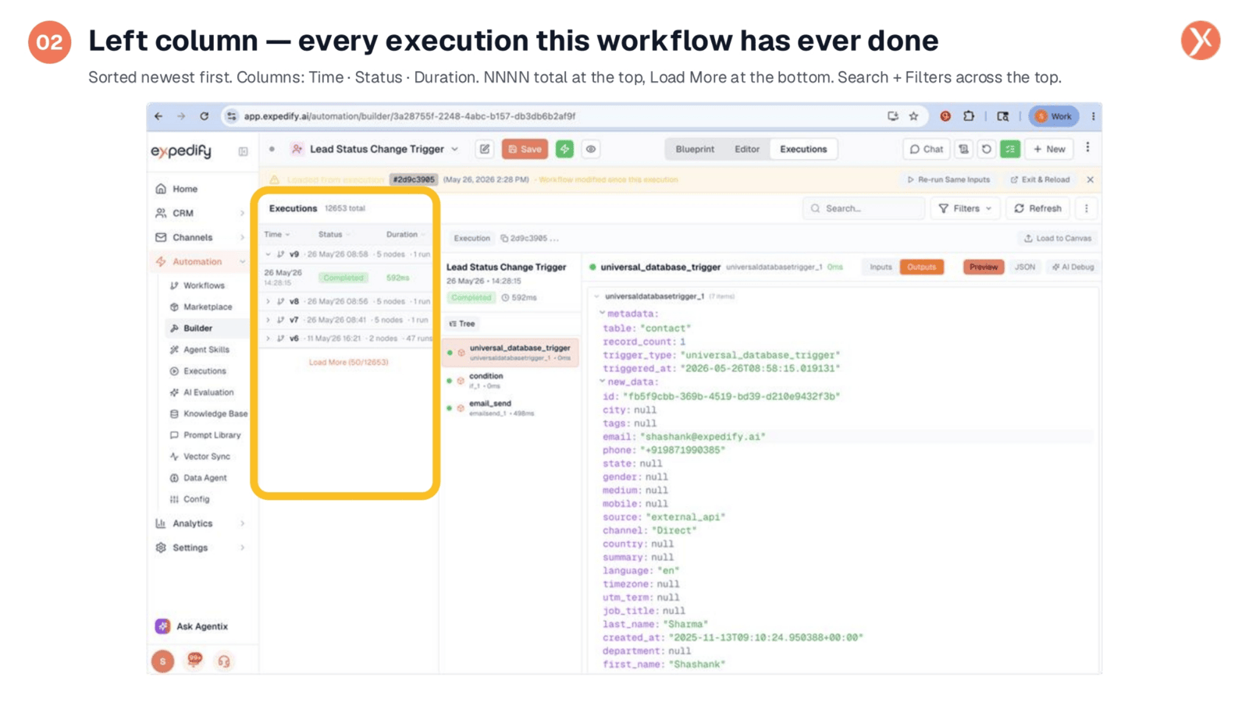Dismiss the loaded-execution warning banner
Screen dimensions: 1249x702
1090,179
